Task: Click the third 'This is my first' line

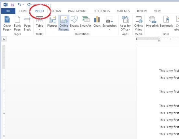Action: click(x=169, y=92)
